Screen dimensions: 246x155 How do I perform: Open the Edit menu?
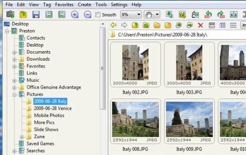click(x=21, y=5)
